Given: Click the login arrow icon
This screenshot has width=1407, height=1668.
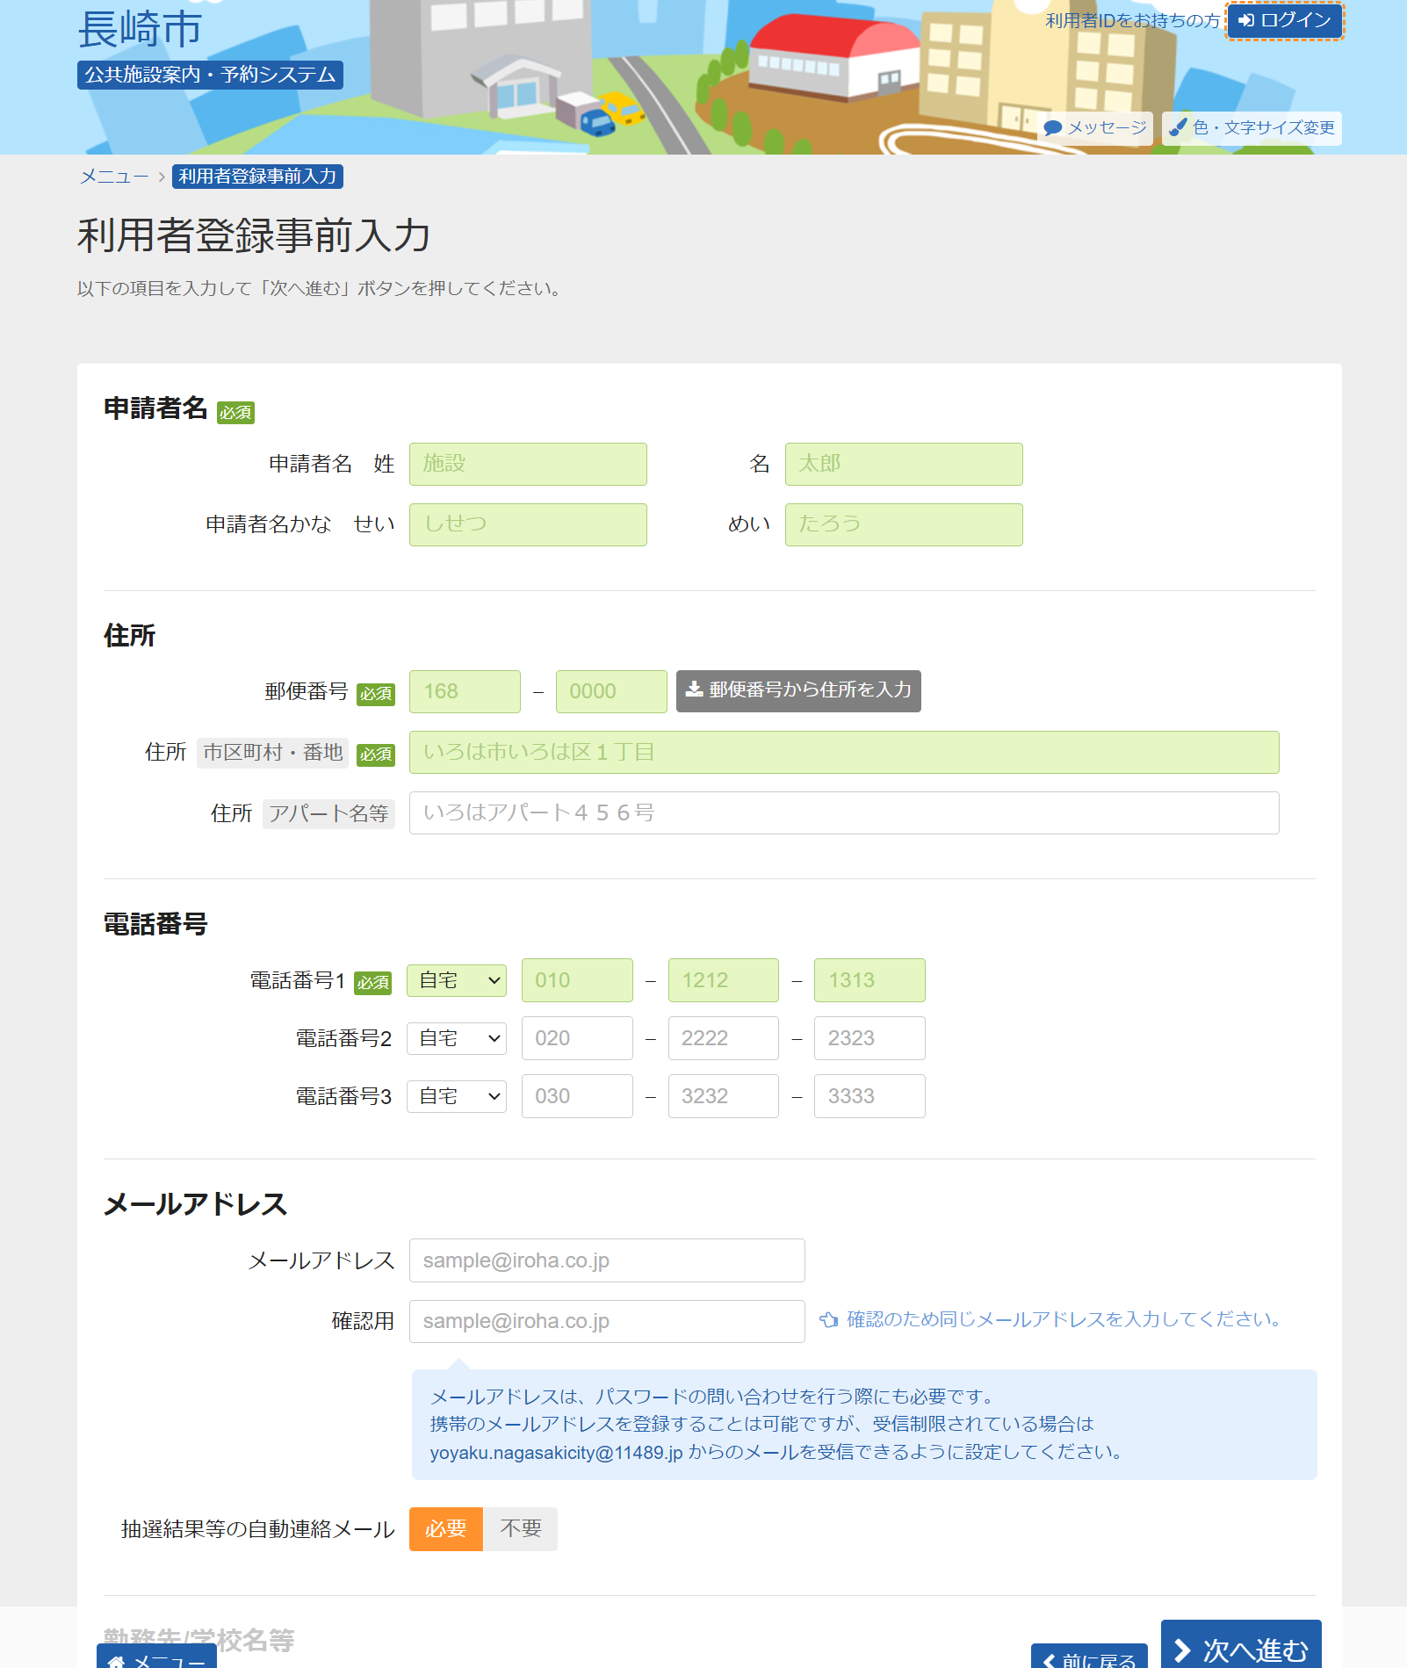Looking at the screenshot, I should 1245,20.
